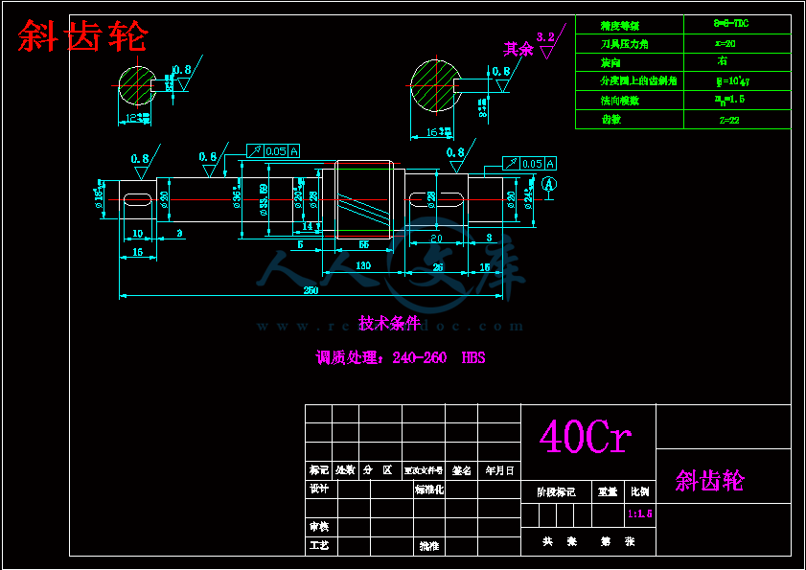The width and height of the screenshot is (806, 570).
Task: Select the 分 区 title block cell
Action: coord(380,470)
